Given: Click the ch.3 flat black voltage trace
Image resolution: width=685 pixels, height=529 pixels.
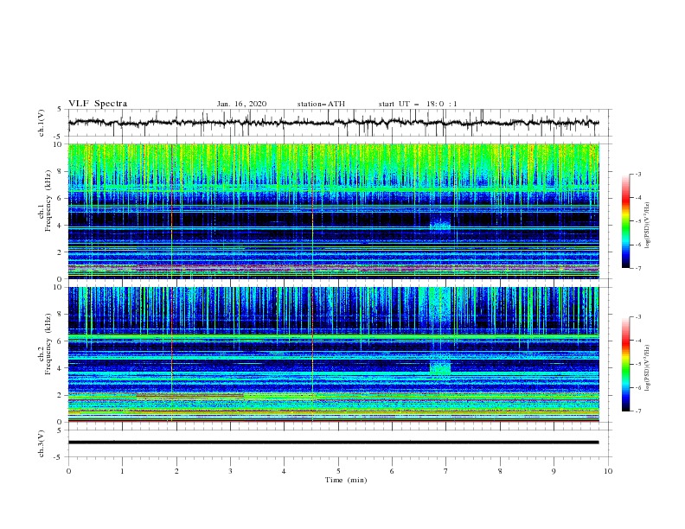Looking at the screenshot, I should pyautogui.click(x=333, y=443).
